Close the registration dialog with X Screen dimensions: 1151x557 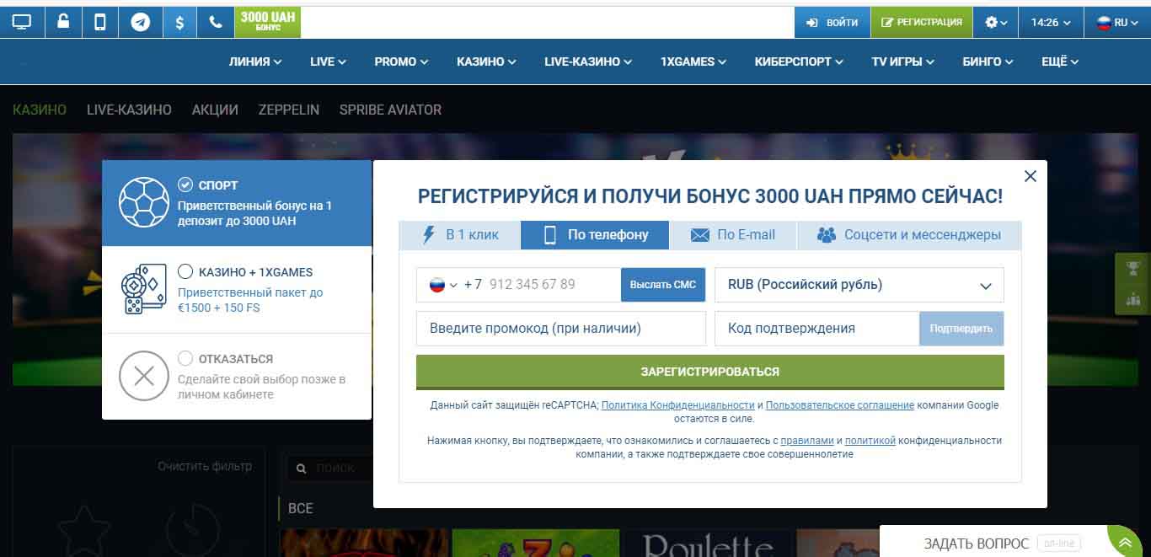coord(1030,176)
